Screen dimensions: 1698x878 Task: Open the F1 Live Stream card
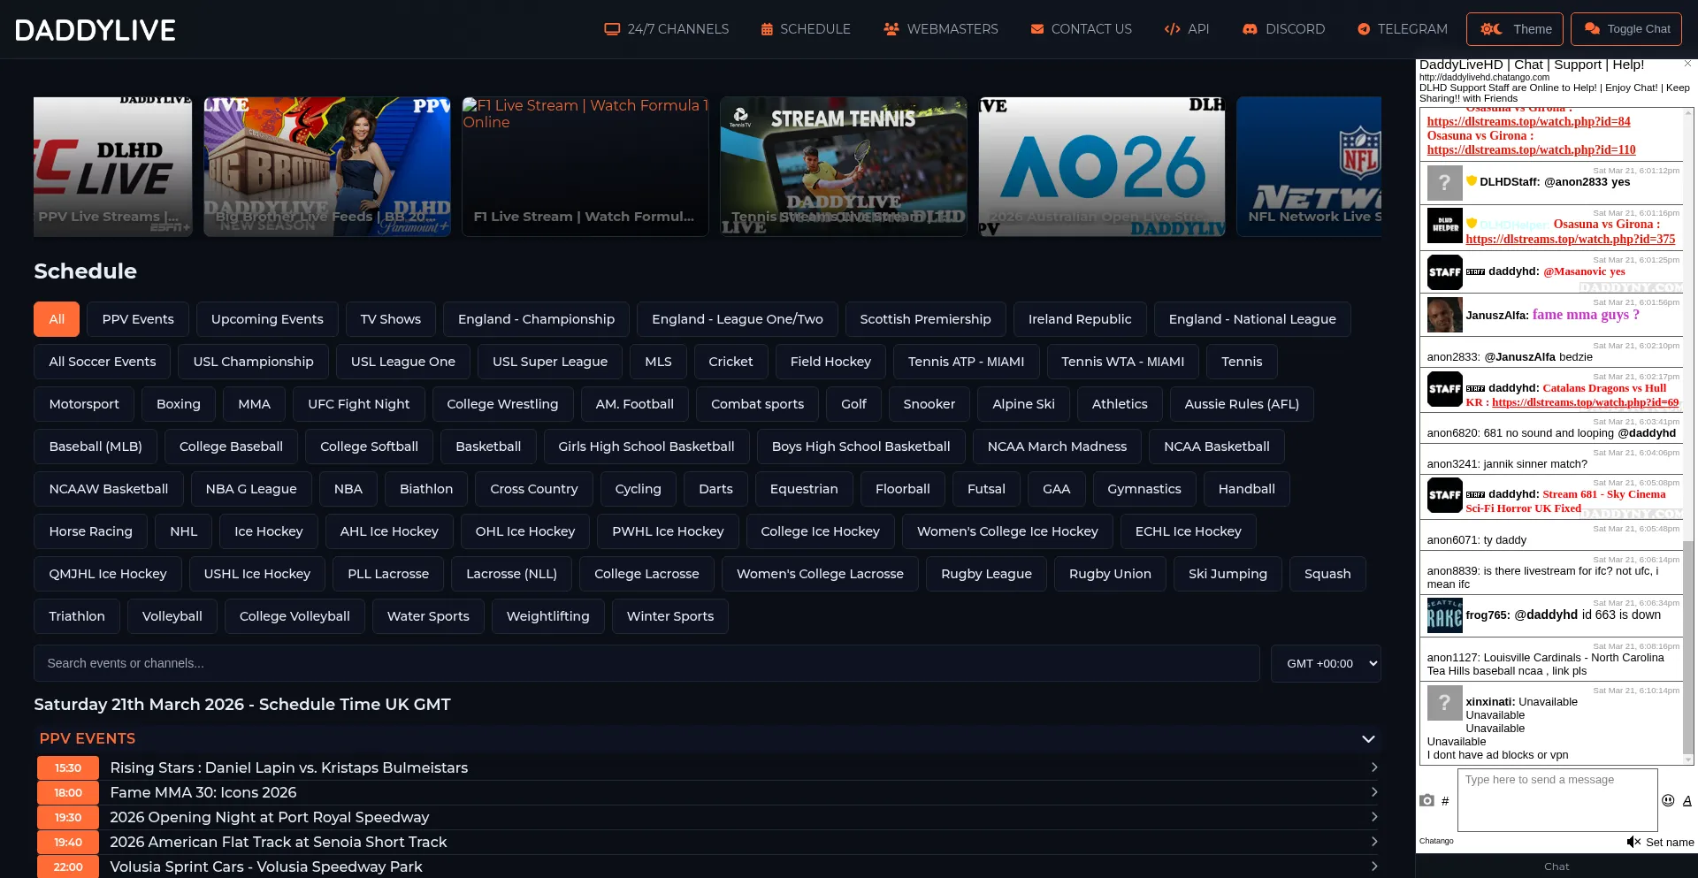click(x=585, y=166)
